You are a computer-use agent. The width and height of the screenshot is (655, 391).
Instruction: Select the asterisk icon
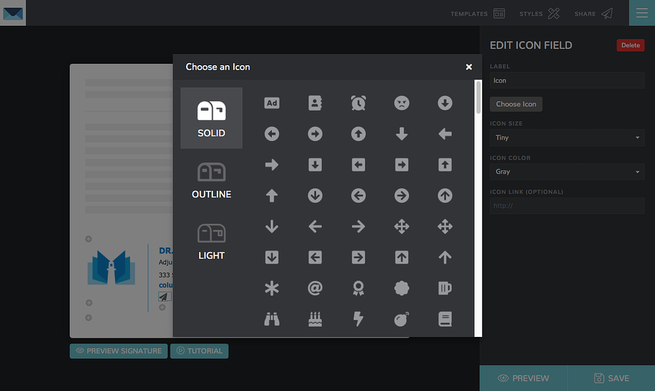point(272,288)
